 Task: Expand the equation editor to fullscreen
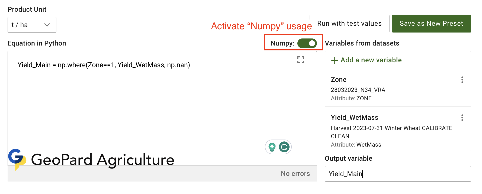301,60
